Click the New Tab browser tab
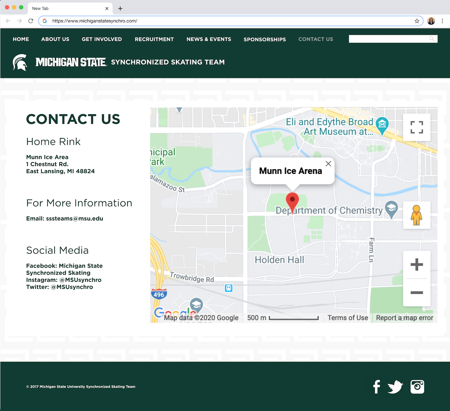Image resolution: width=450 pixels, height=411 pixels. [x=69, y=8]
